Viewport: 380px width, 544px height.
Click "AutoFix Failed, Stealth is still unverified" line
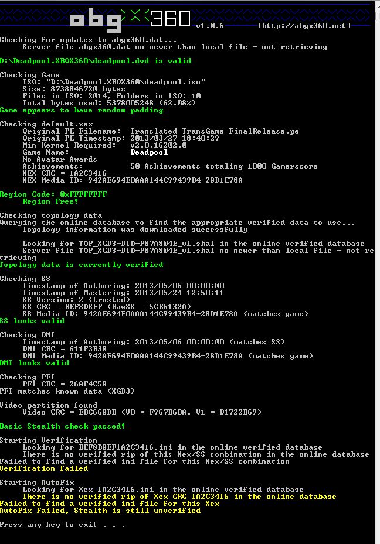click(x=100, y=511)
